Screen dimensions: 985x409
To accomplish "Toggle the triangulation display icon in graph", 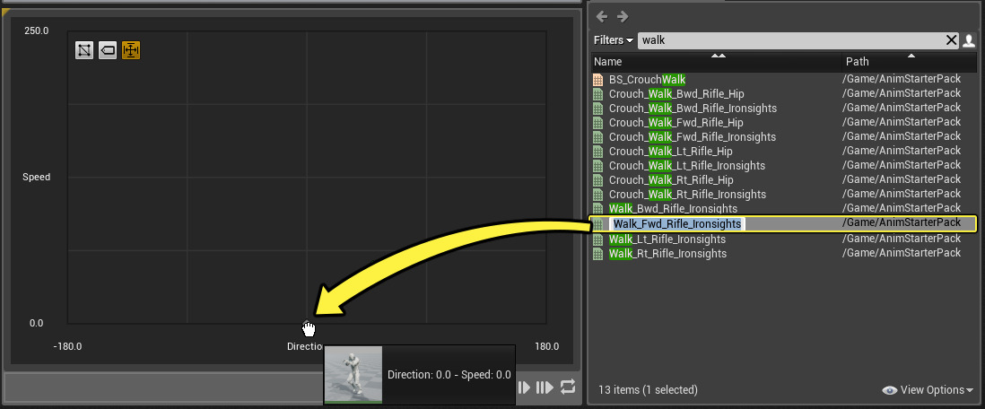I will coord(84,50).
